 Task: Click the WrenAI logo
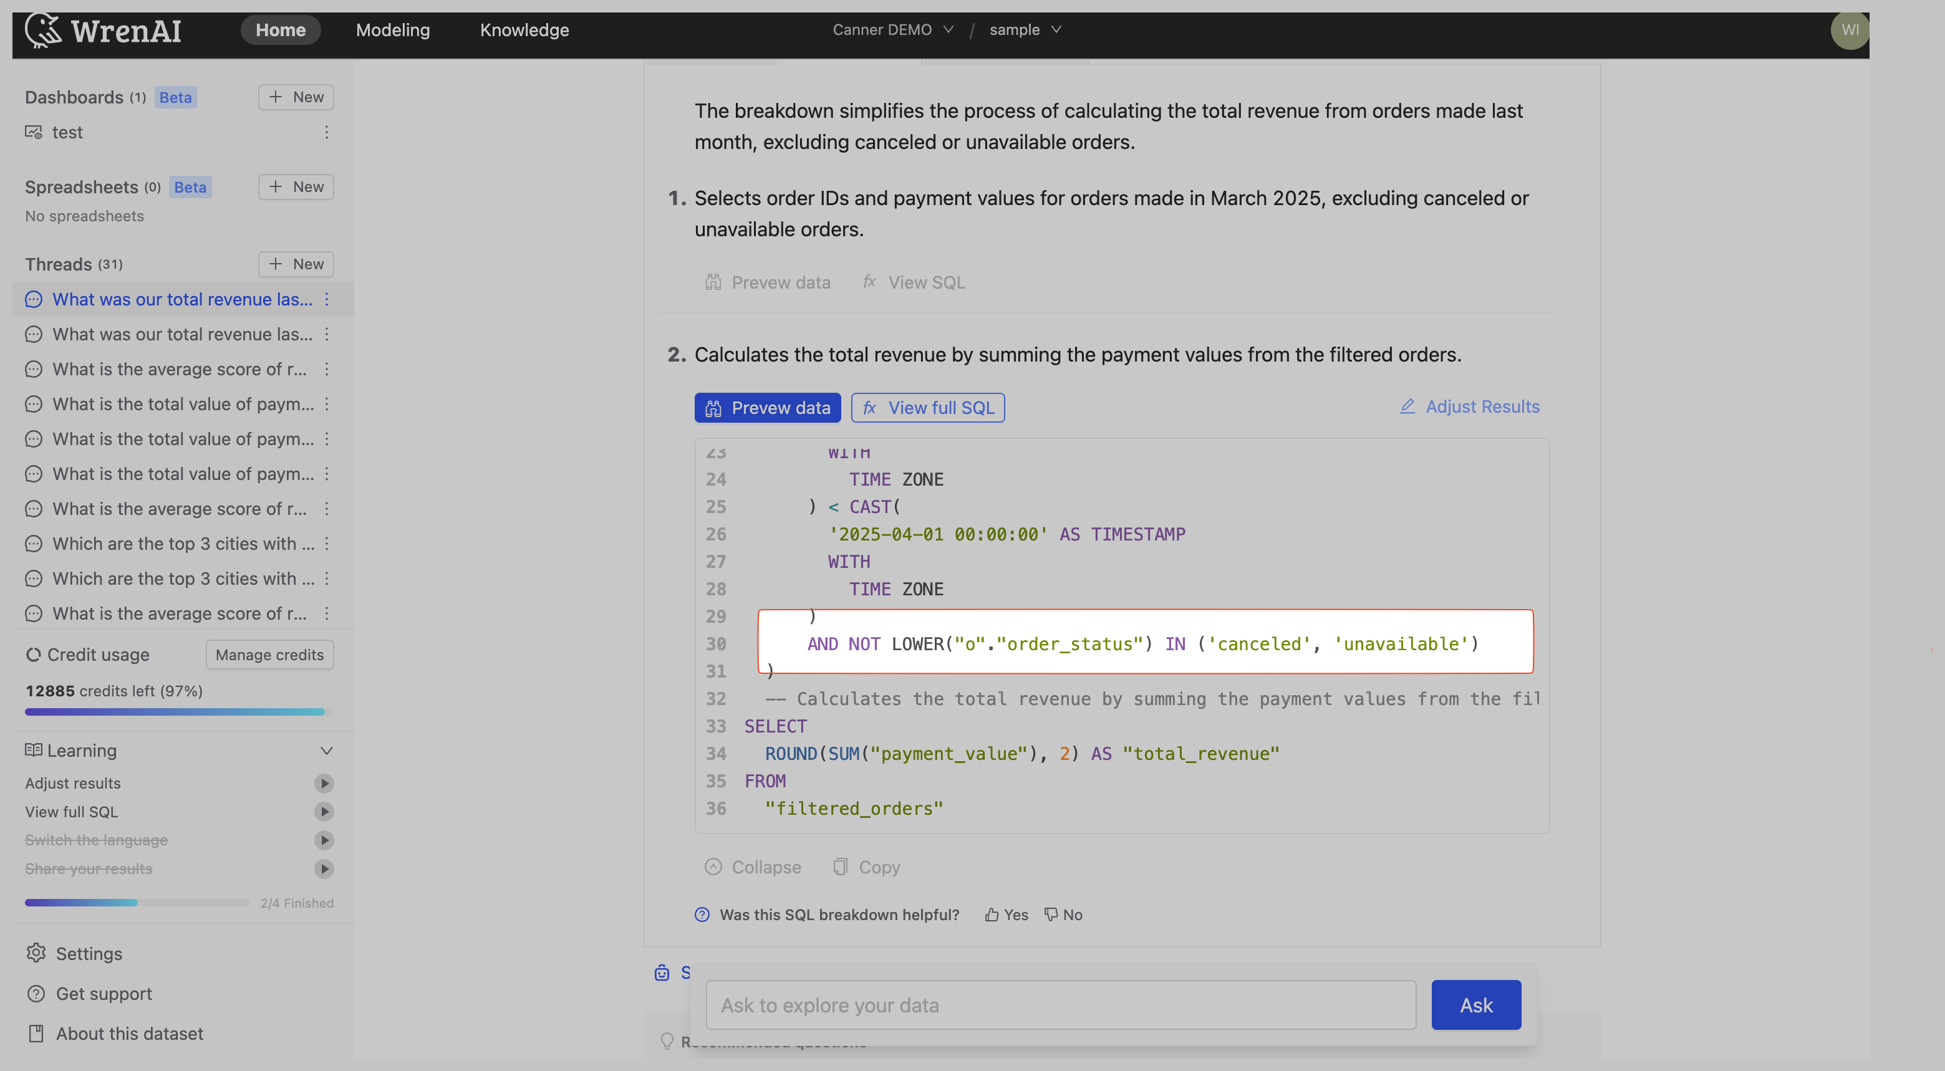[104, 30]
